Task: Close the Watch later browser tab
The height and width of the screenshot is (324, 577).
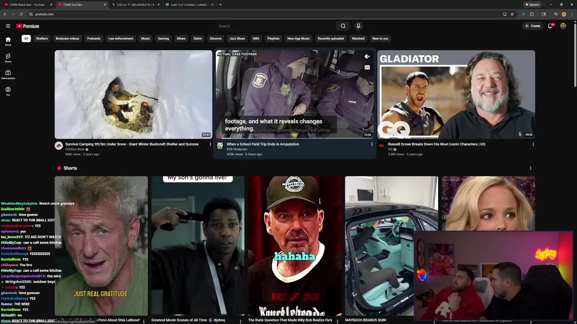Action: 51,4
